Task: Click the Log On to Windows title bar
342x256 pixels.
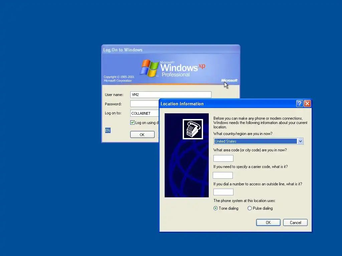Action: click(x=171, y=50)
